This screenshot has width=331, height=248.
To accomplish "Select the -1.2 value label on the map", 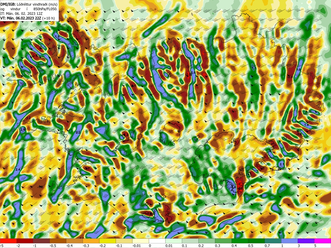I will pyautogui.click(x=28, y=118).
